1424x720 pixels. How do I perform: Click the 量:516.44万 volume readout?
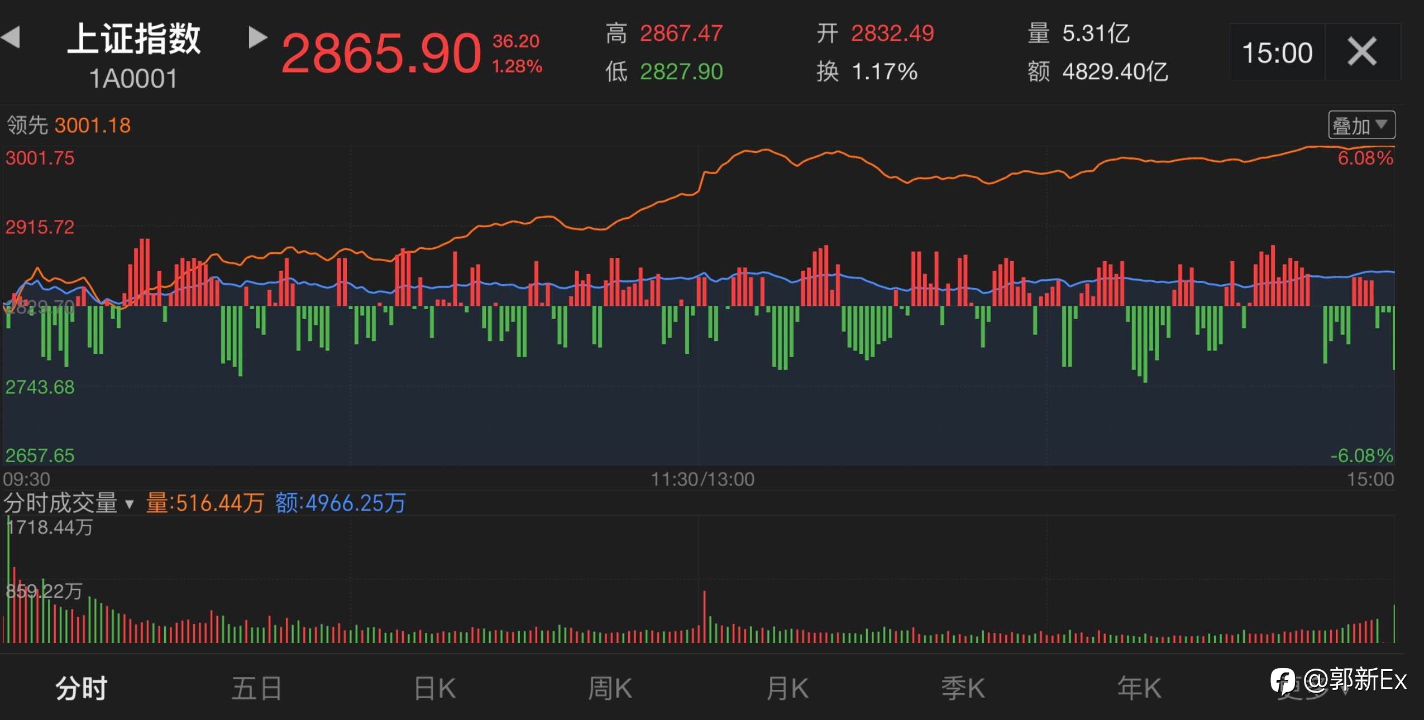(205, 503)
